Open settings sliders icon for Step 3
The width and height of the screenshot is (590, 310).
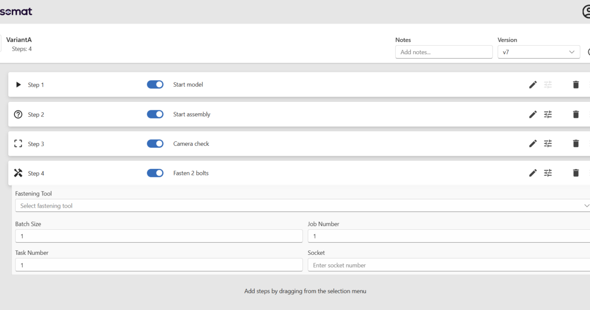click(548, 144)
